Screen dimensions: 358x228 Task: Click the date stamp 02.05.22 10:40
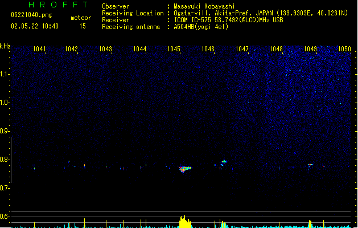35,26
